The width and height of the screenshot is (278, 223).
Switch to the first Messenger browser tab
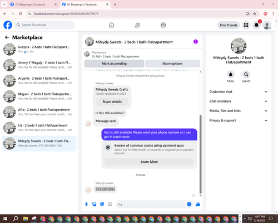(33, 4)
